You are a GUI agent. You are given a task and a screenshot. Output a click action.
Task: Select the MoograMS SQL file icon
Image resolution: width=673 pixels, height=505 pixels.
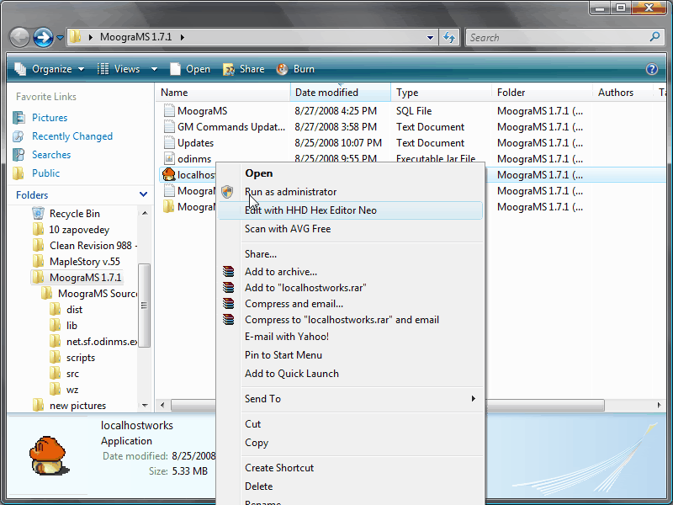[x=169, y=111]
